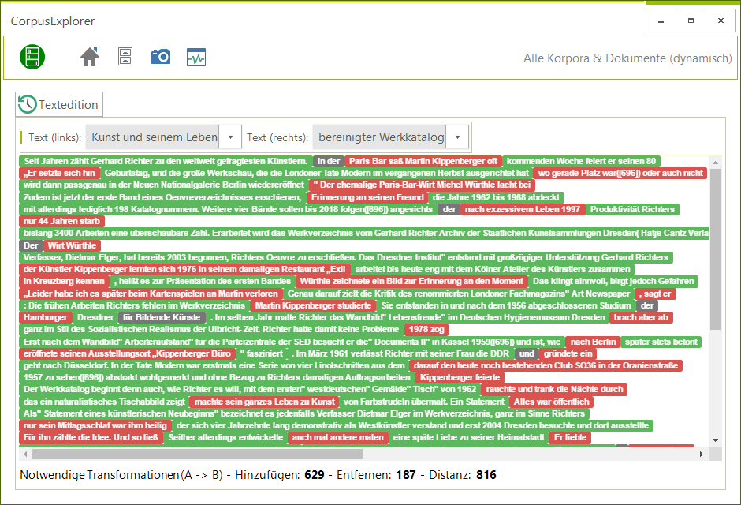Click 'Alle Korpora & Dokumente (dynamisch)' label
Viewport: 741px width, 505px height.
pyautogui.click(x=627, y=58)
